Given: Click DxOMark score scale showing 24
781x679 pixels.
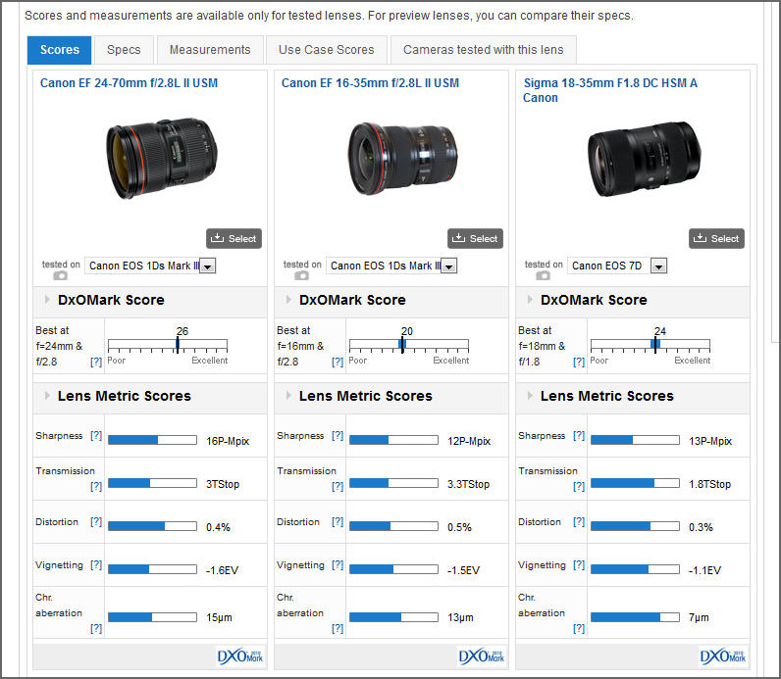Looking at the screenshot, I should point(651,345).
